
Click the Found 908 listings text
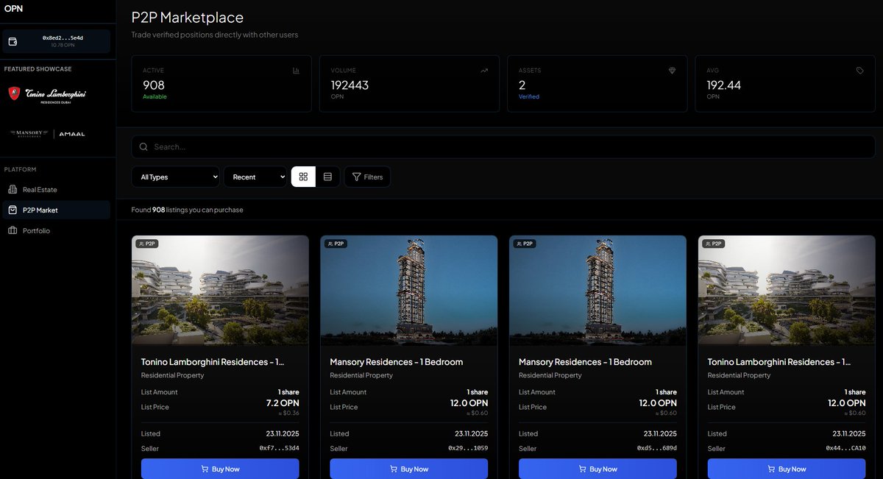click(187, 210)
